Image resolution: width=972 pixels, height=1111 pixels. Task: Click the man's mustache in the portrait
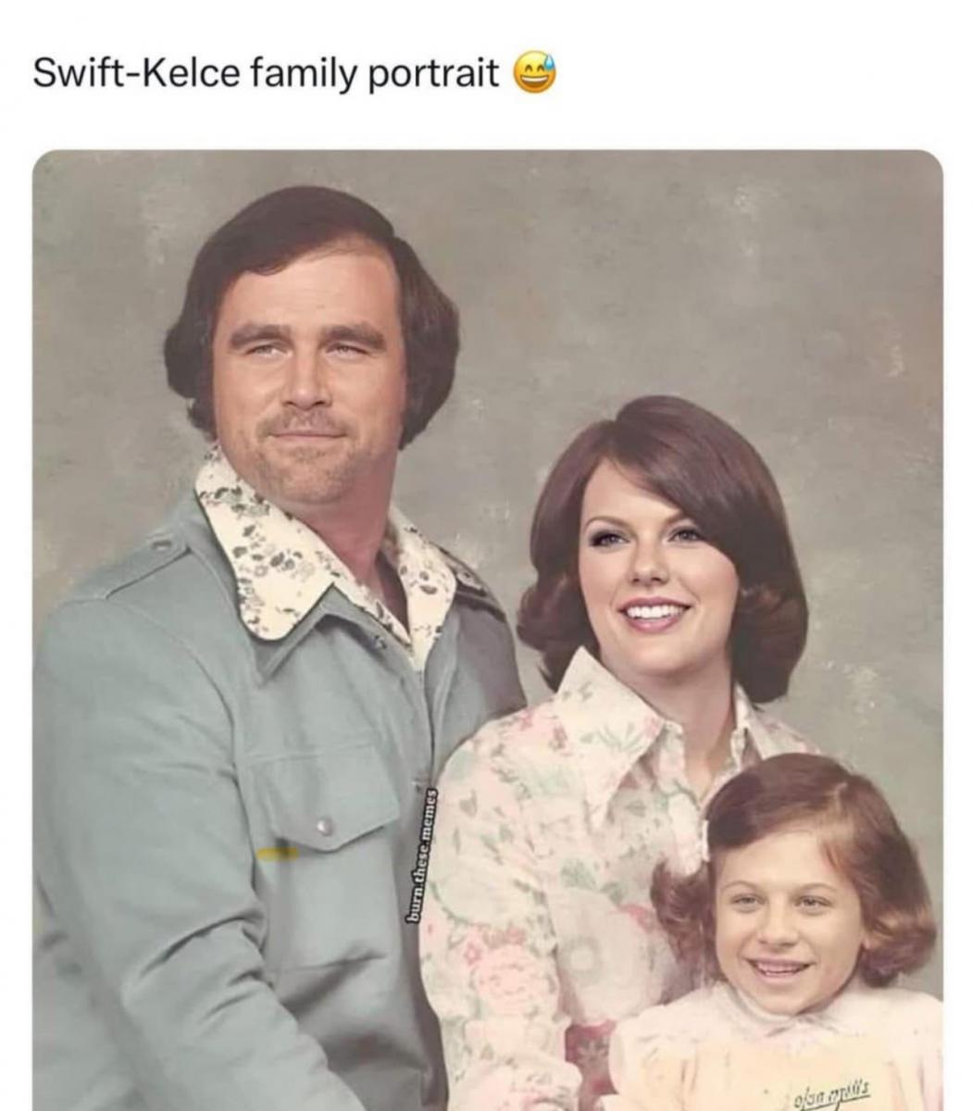pos(303,422)
